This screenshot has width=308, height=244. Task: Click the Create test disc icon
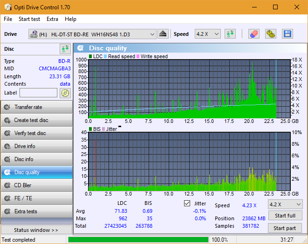coord(7,120)
